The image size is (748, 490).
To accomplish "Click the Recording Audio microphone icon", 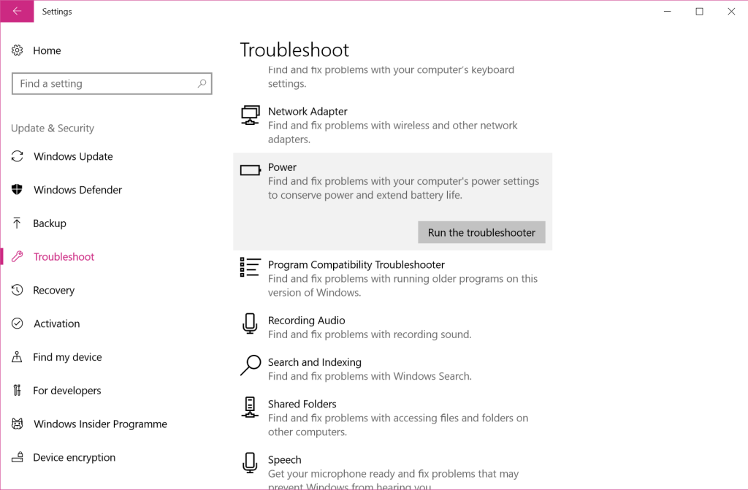I will coord(250,324).
